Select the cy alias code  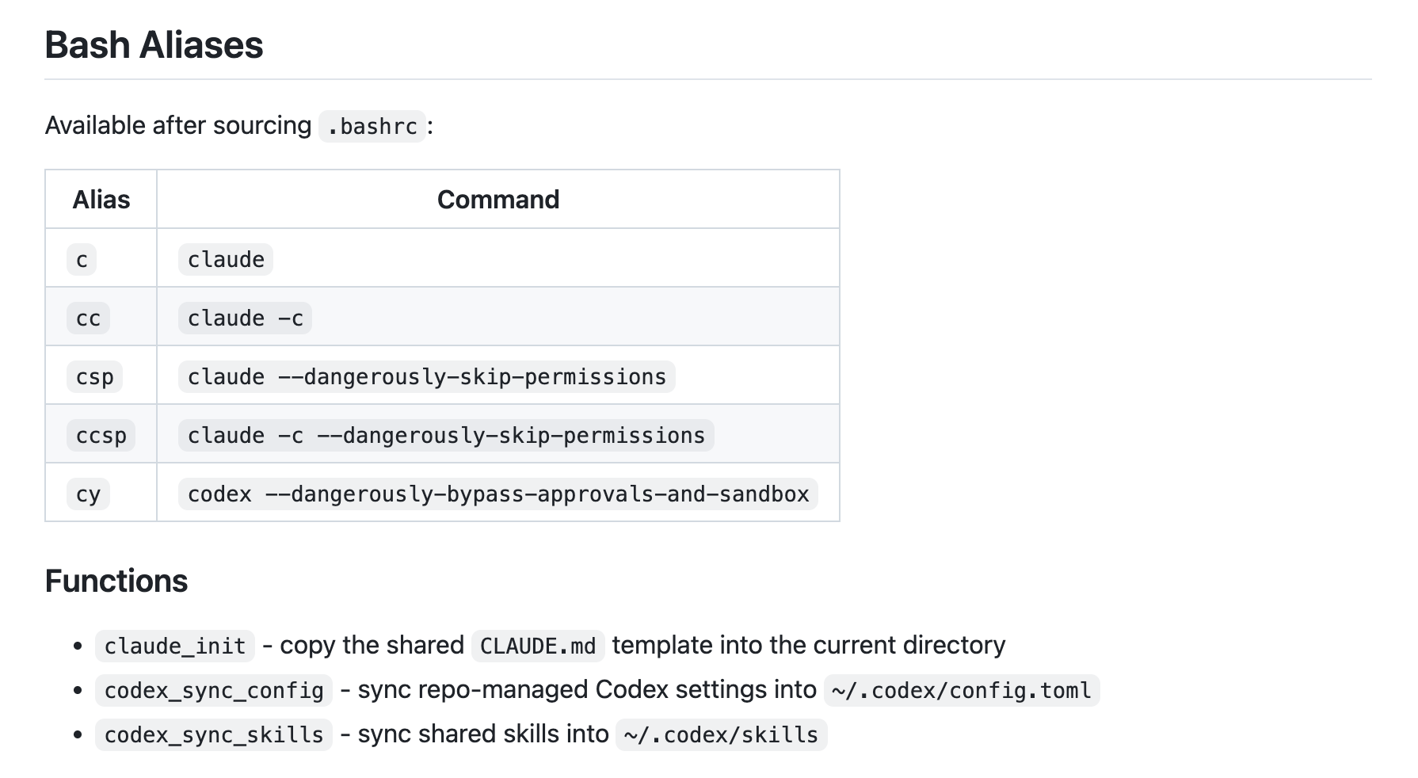pos(88,494)
